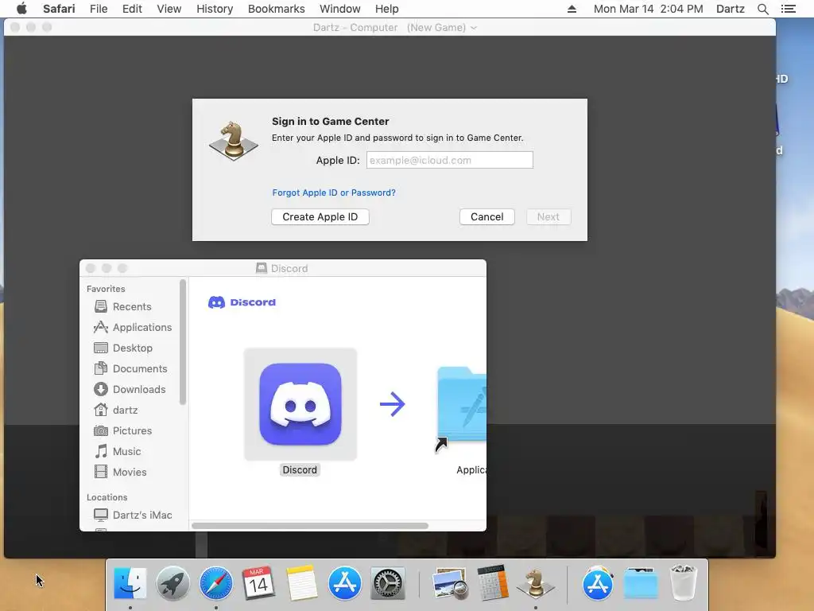
Task: Cancel the Game Center sign-in
Action: coord(487,216)
